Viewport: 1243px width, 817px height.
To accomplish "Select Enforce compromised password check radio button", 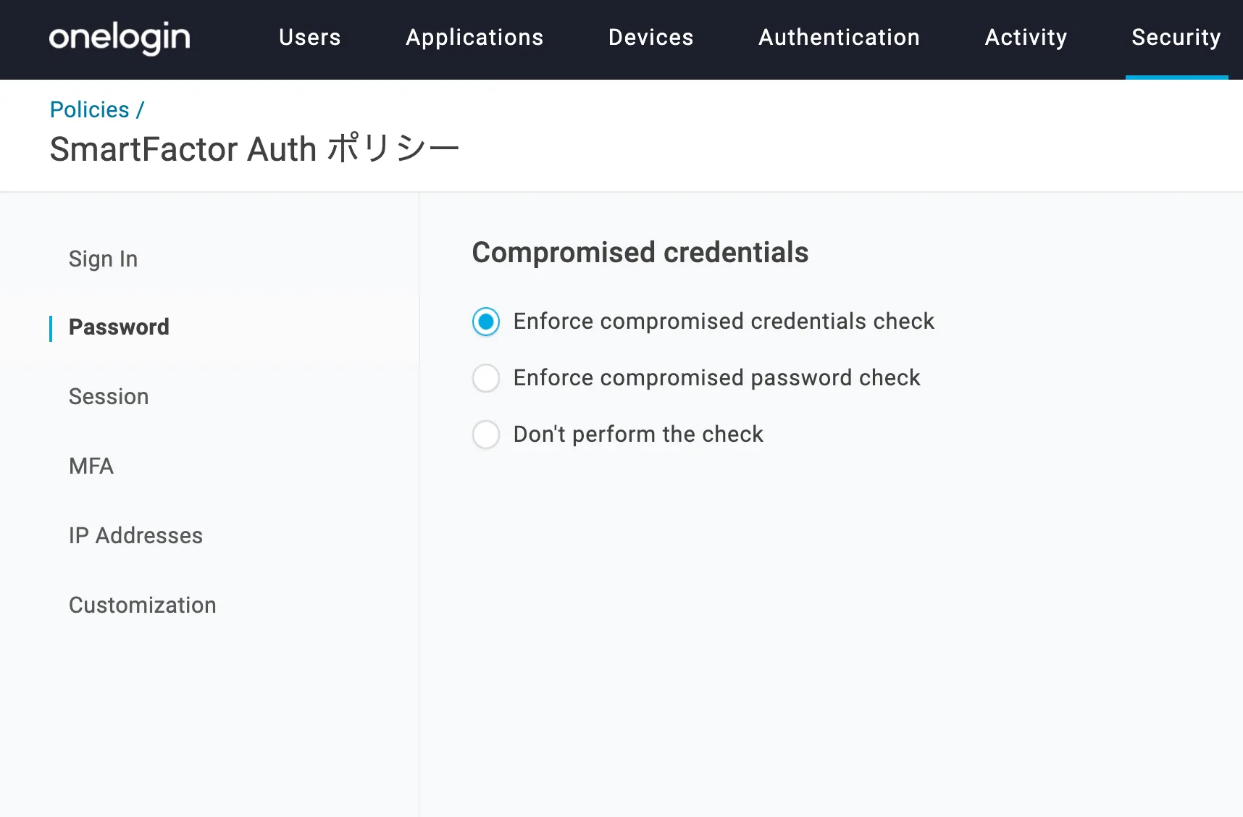I will (x=486, y=378).
